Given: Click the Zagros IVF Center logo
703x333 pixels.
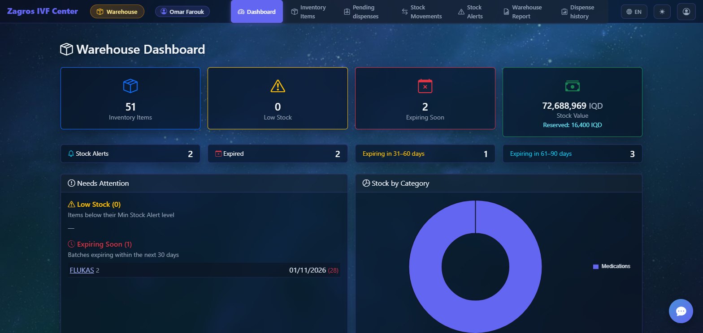Looking at the screenshot, I should coord(43,11).
